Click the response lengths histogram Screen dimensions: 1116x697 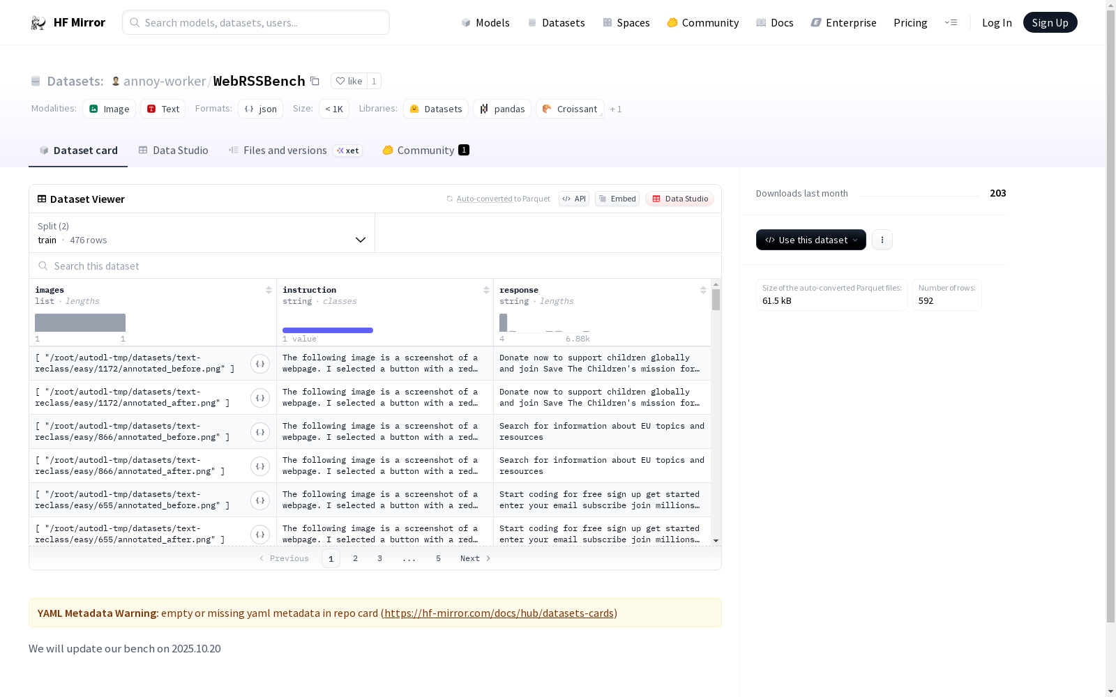pos(545,323)
